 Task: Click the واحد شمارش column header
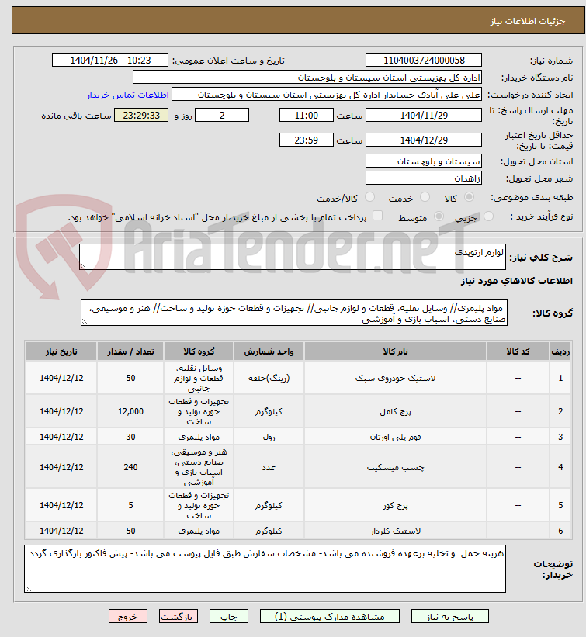point(269,351)
